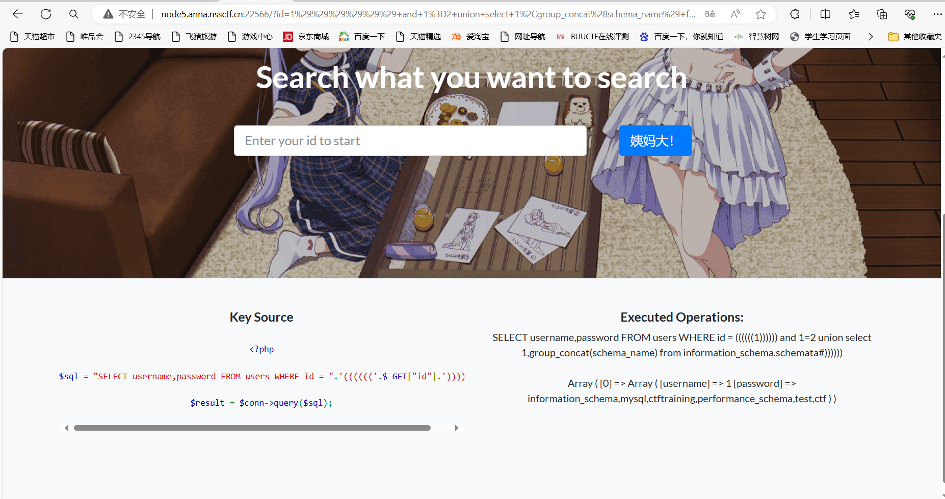Open the 爱淘宝 bookmark
This screenshot has width=945, height=499.
tap(470, 37)
